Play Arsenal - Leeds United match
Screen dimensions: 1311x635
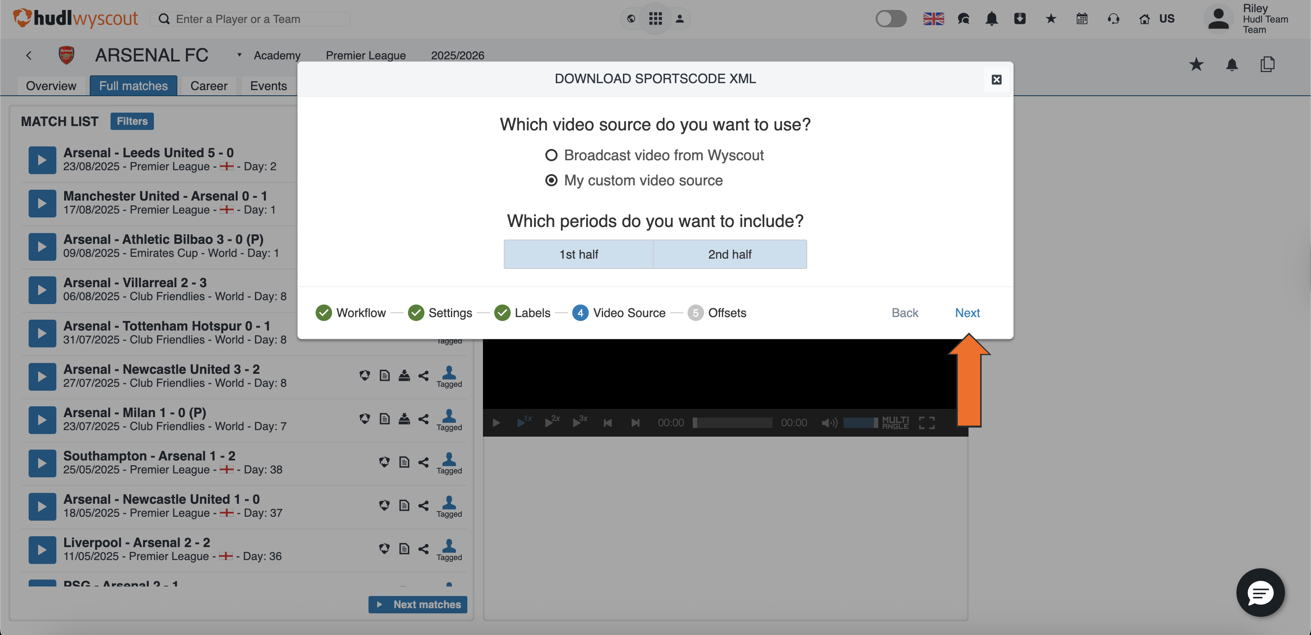[x=42, y=160]
